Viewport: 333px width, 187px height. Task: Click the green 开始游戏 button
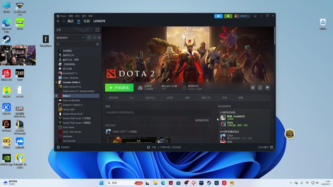click(x=119, y=88)
